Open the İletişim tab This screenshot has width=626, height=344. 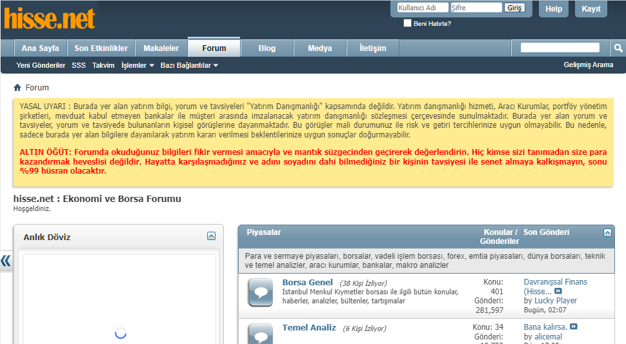pyautogui.click(x=373, y=48)
